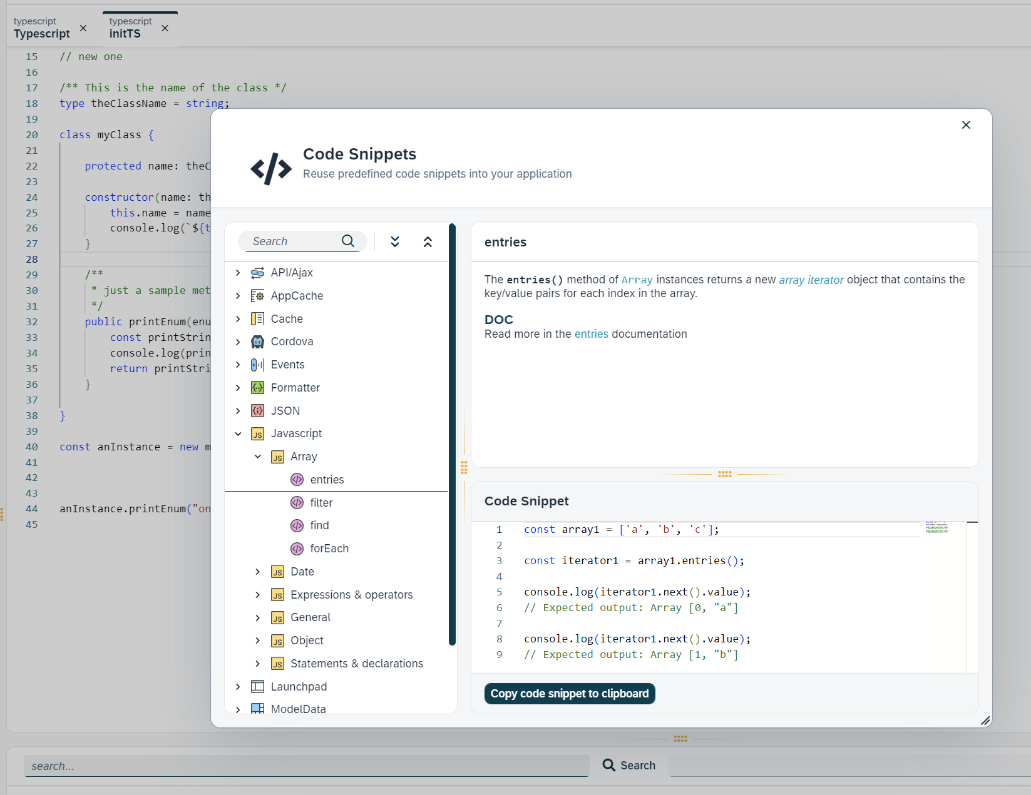Click the forEach snippet icon

pyautogui.click(x=297, y=549)
